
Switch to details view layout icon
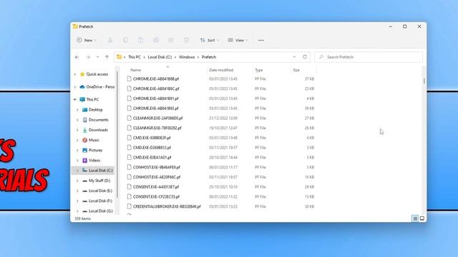pos(415,218)
